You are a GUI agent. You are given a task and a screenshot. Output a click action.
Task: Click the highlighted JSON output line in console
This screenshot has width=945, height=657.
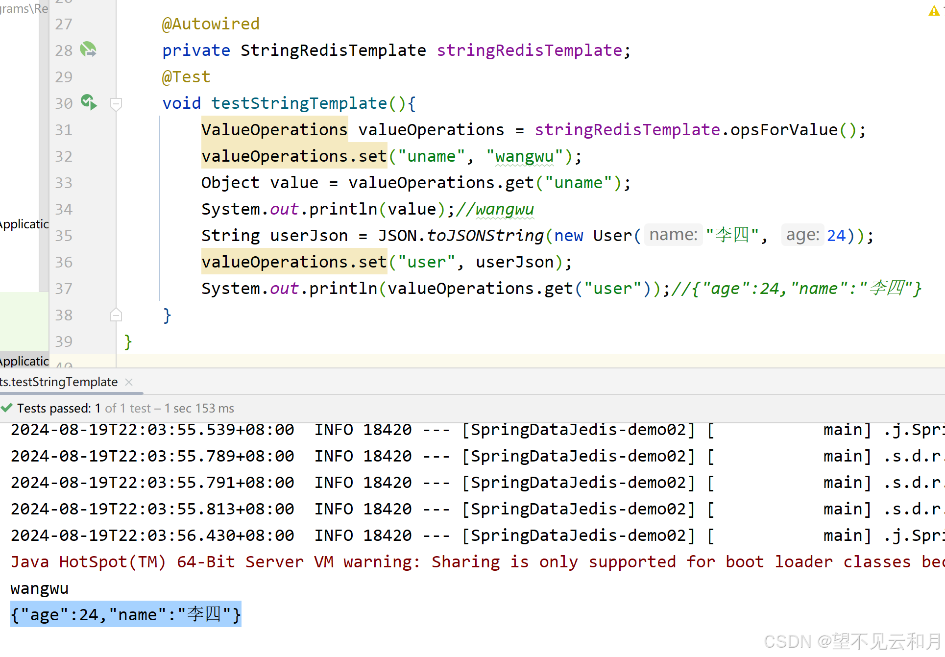(x=125, y=614)
